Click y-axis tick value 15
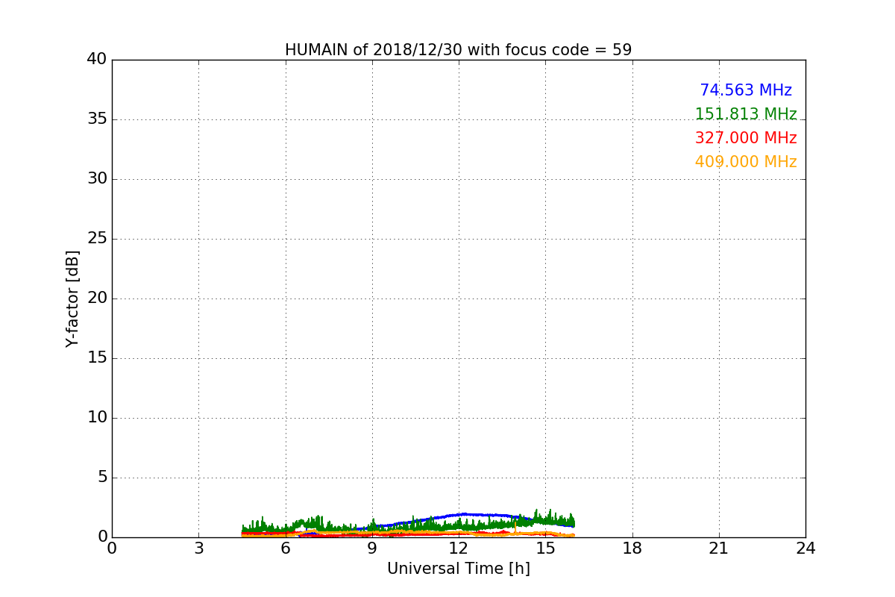This screenshot has height=597, width=895. tap(97, 358)
